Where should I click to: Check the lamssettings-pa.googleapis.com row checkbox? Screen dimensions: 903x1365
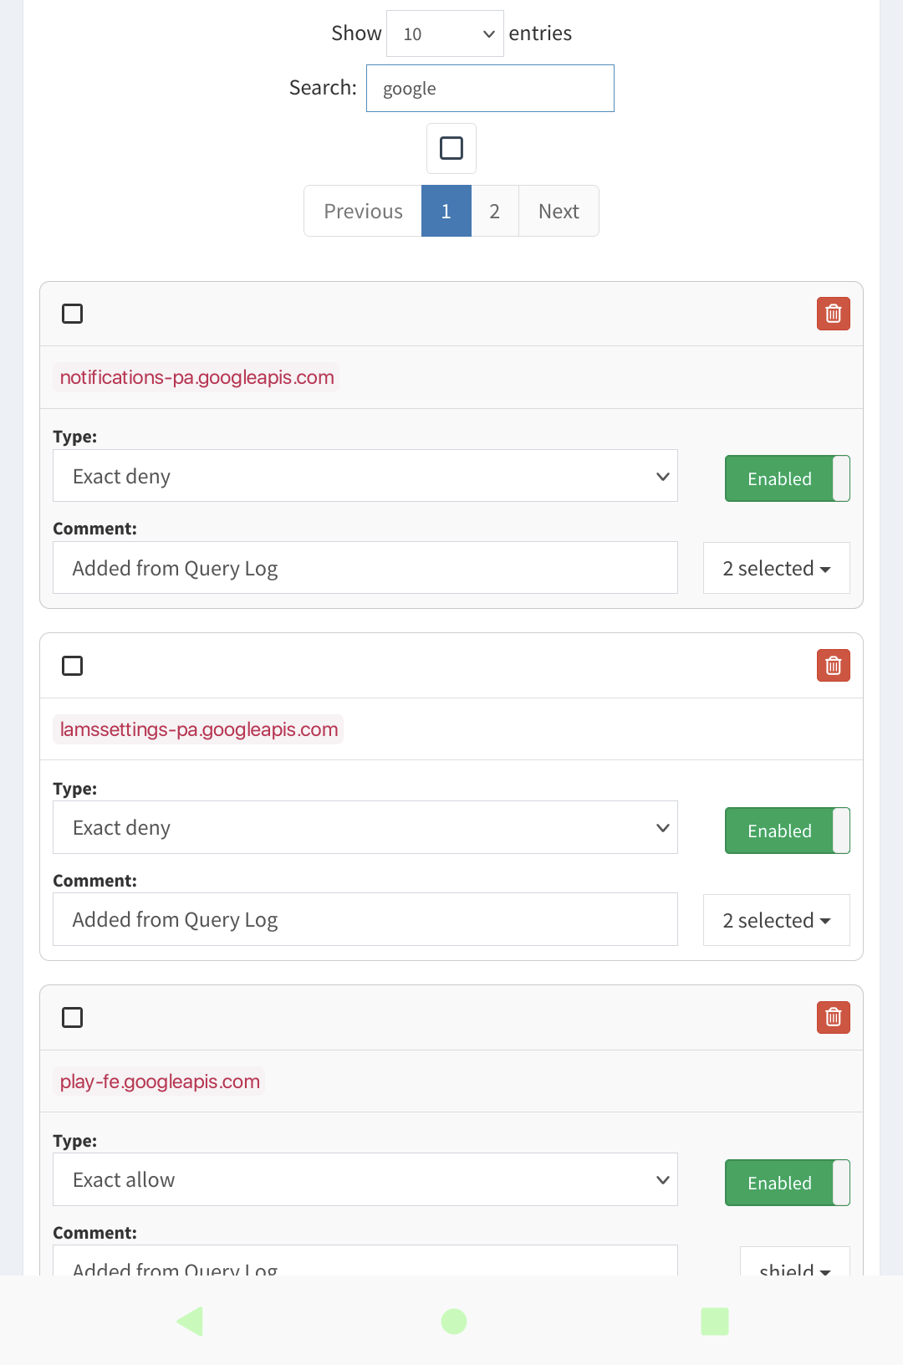pos(73,666)
